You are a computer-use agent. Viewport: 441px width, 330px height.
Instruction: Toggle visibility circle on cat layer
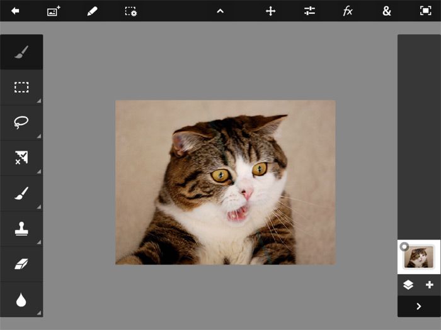coord(404,246)
